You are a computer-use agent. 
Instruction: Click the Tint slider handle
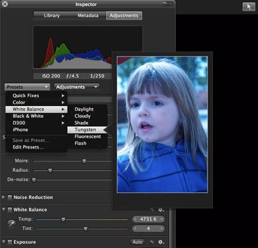coord(85,229)
